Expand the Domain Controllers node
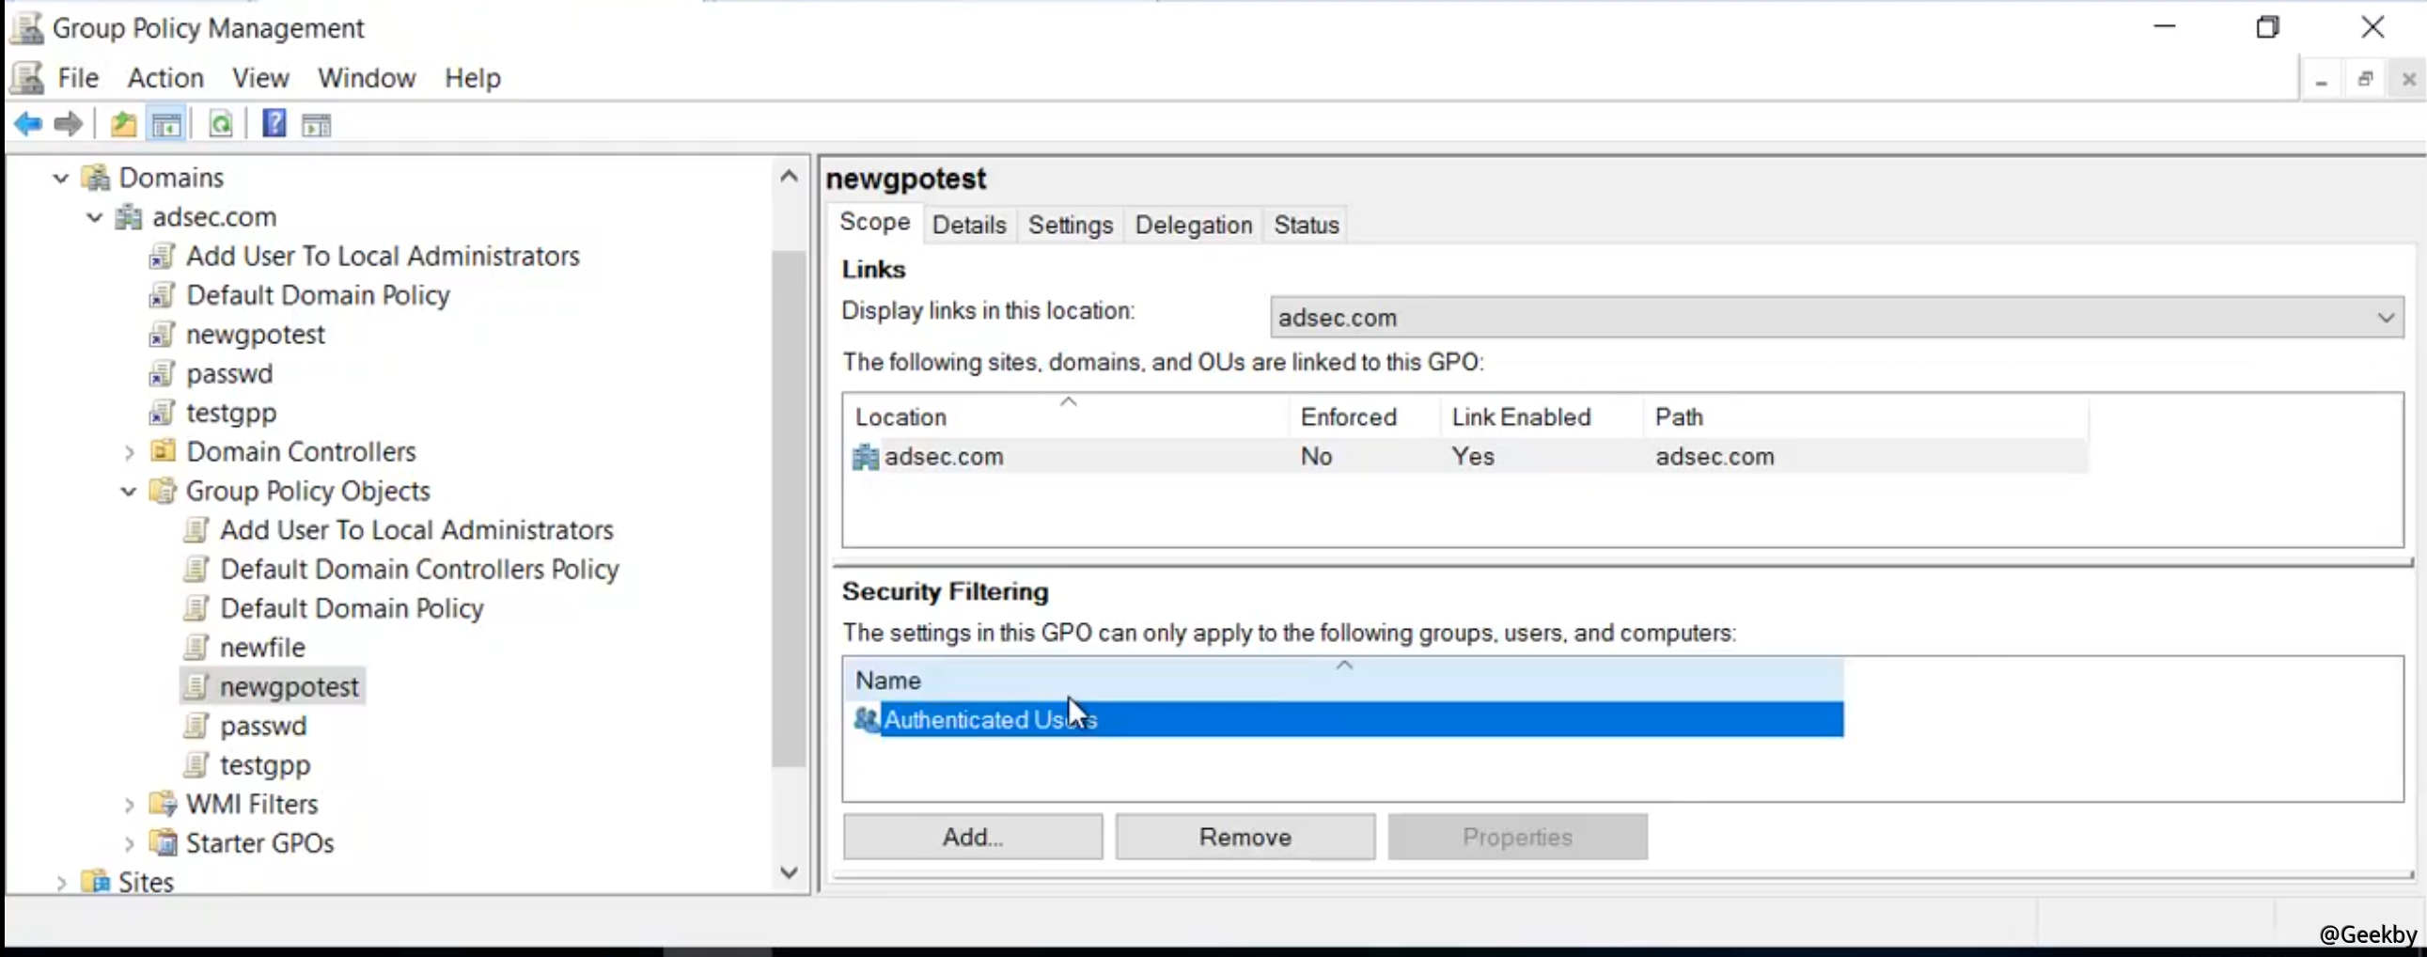 click(x=129, y=453)
